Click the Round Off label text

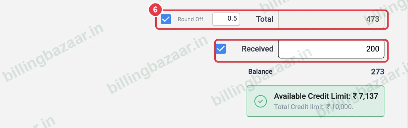[x=190, y=19]
